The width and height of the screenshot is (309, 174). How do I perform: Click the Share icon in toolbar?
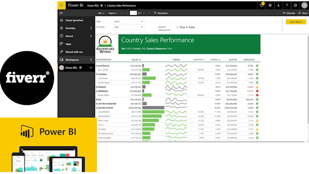(299, 13)
